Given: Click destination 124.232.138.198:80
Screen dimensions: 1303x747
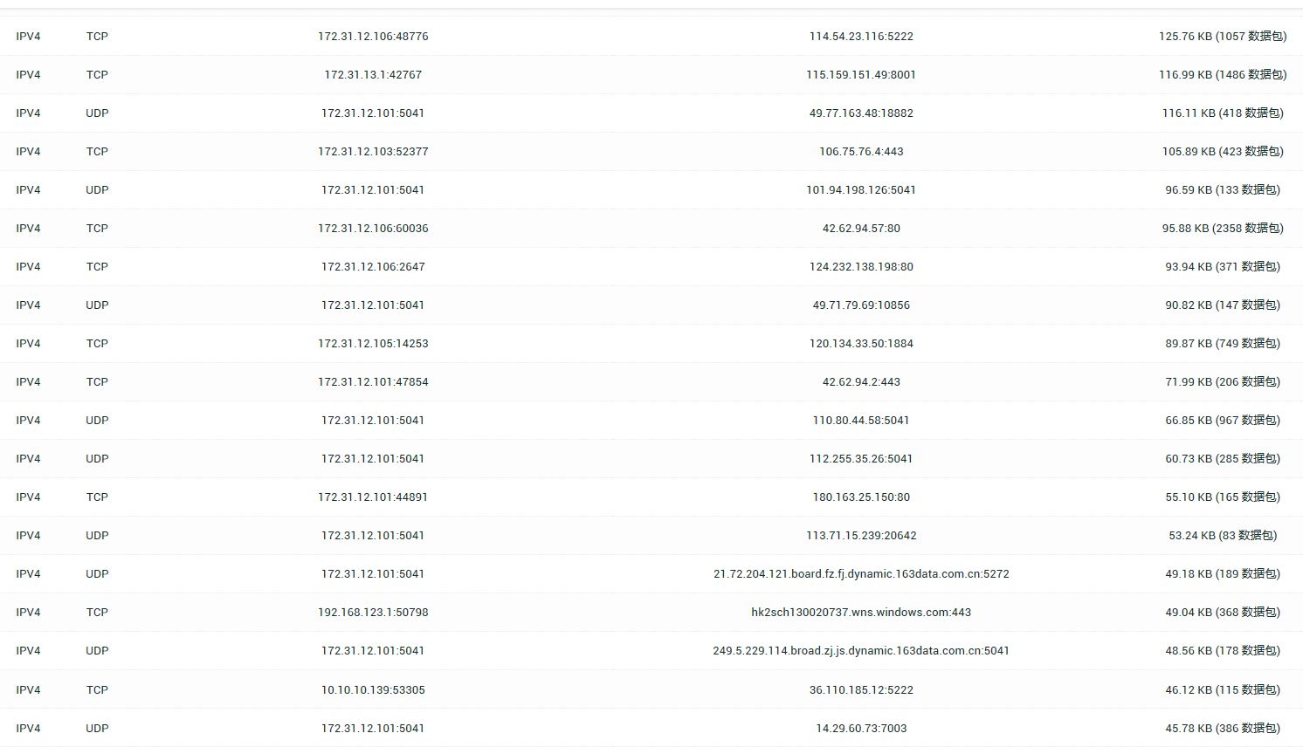Looking at the screenshot, I should point(861,267).
